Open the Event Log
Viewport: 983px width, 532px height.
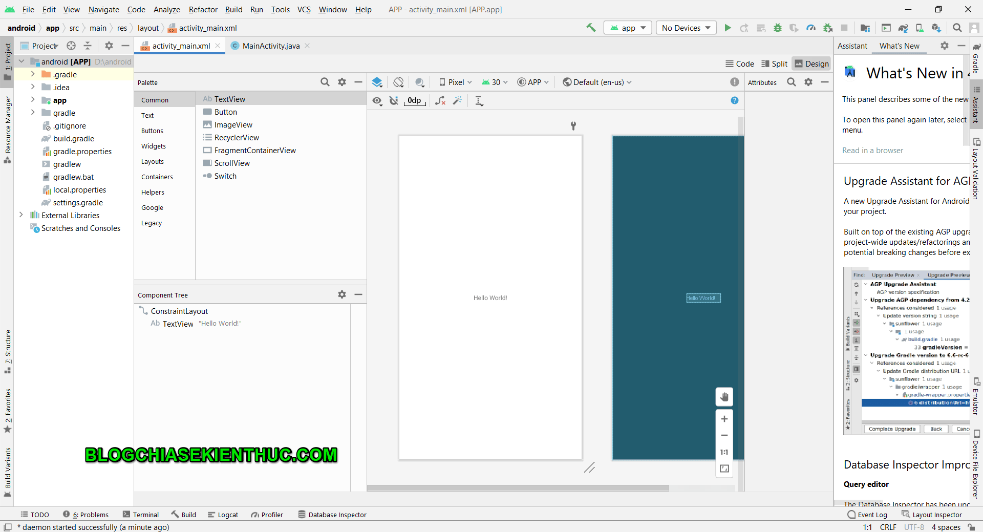[867, 515]
